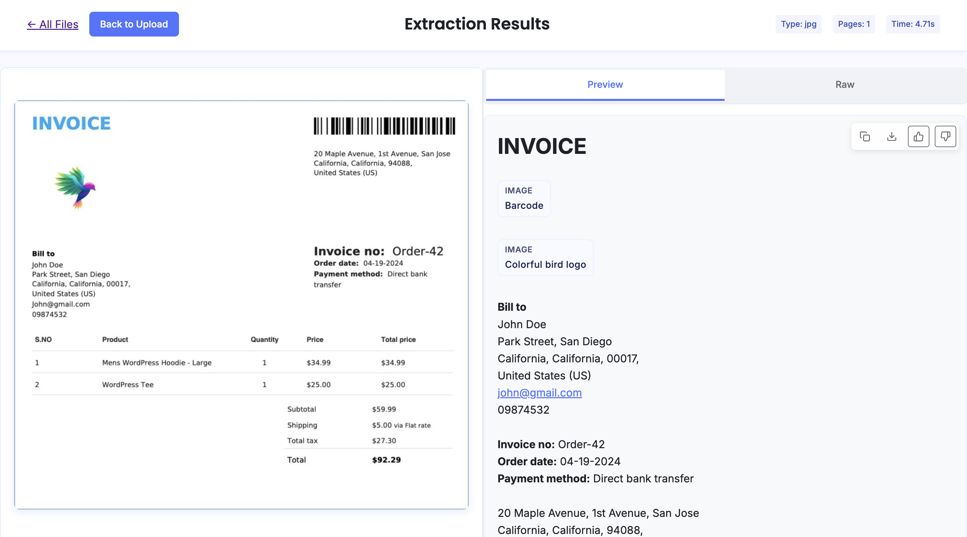Switch to the Raw tab

coord(845,85)
